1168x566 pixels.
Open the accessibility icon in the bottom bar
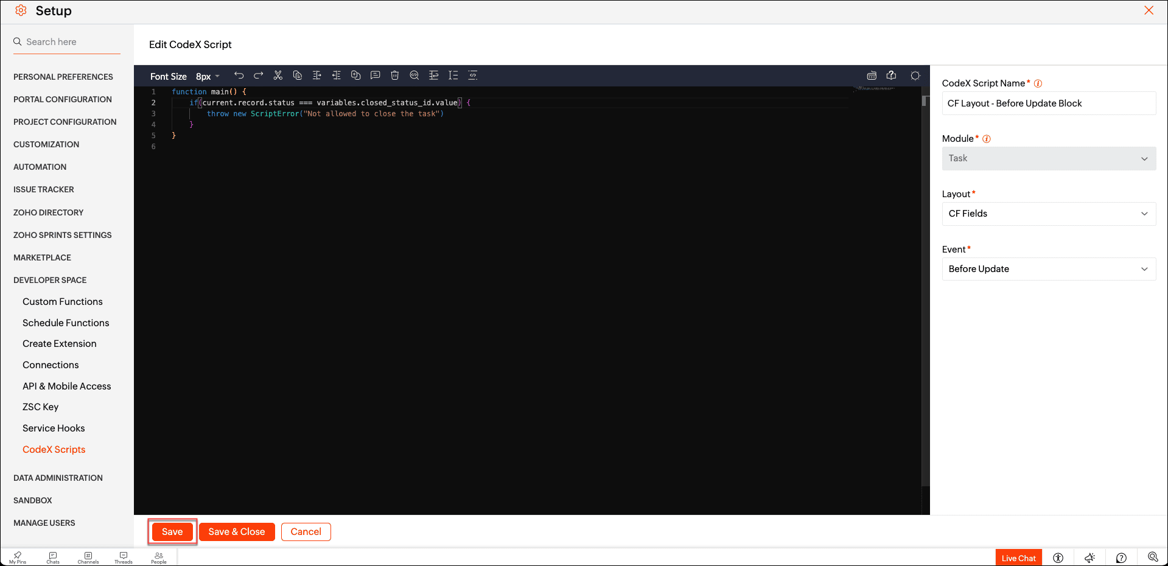pos(1058,558)
